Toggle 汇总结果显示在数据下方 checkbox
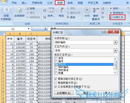Image resolution: width=130 pixels, height=103 pixels. [x=56, y=87]
